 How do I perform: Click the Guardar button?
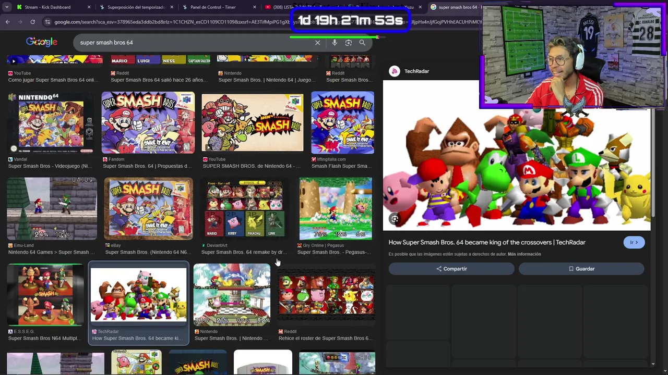click(x=581, y=269)
